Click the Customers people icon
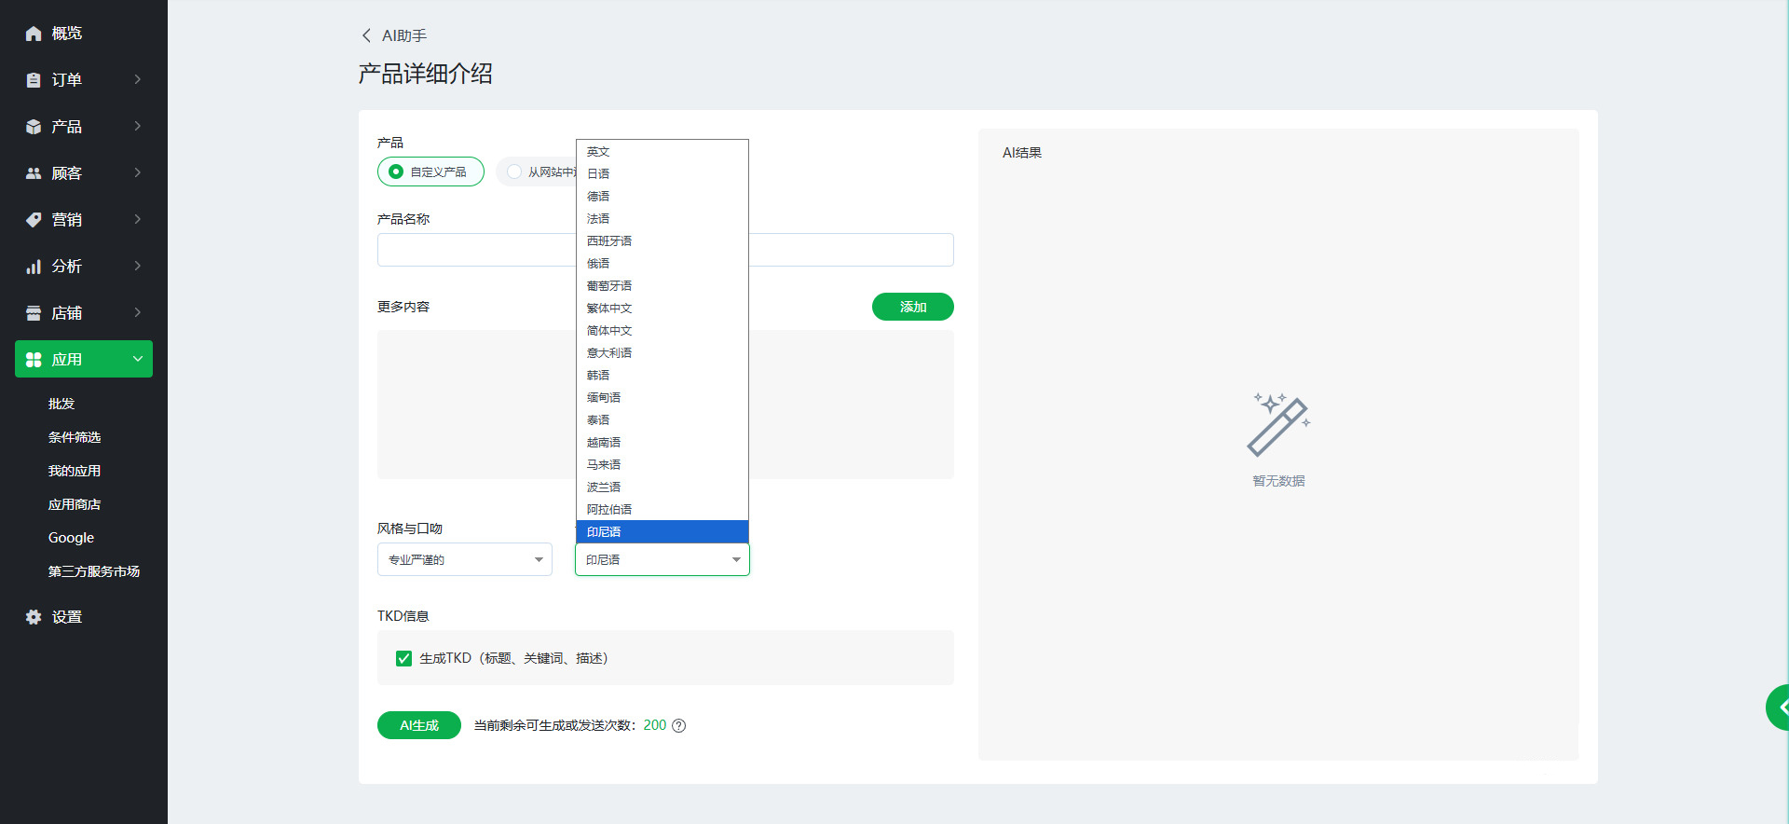1789x824 pixels. pos(34,173)
